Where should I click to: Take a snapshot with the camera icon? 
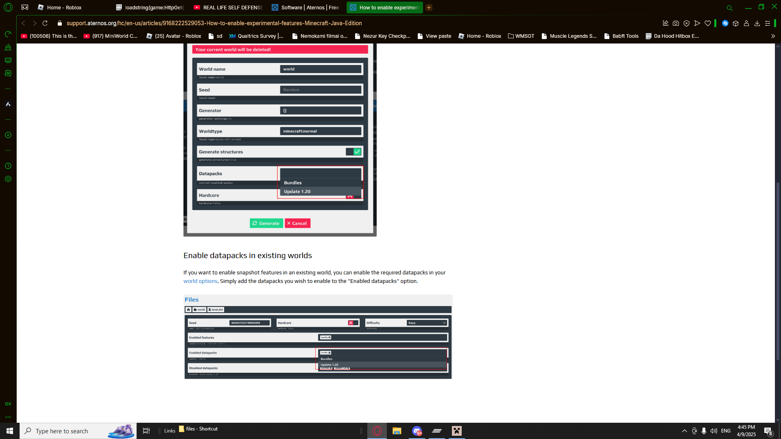pos(676,23)
